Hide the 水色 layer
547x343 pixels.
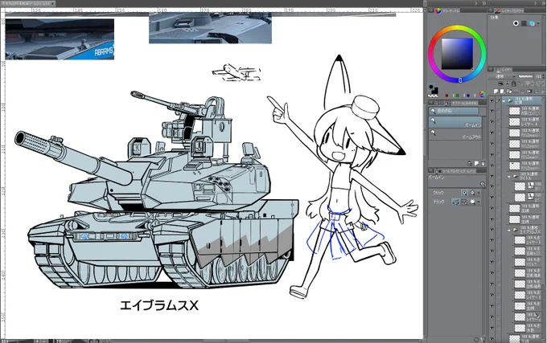[491, 328]
